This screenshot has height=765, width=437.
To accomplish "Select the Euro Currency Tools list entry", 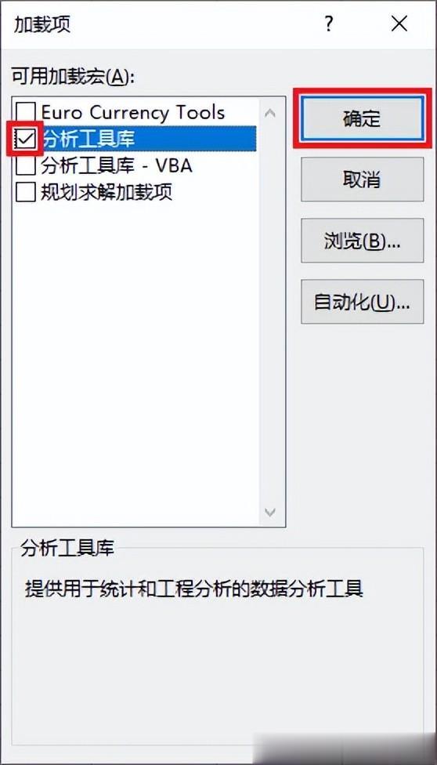I will (132, 113).
